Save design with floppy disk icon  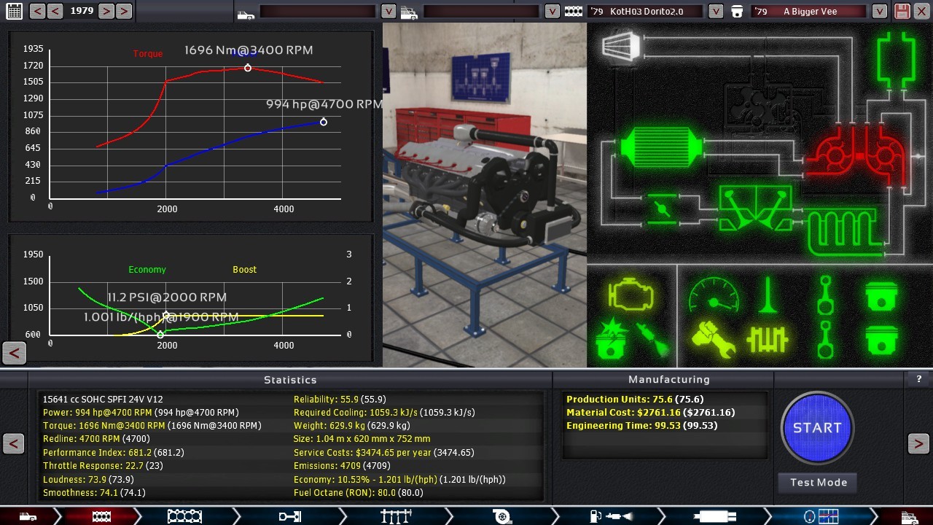(902, 11)
